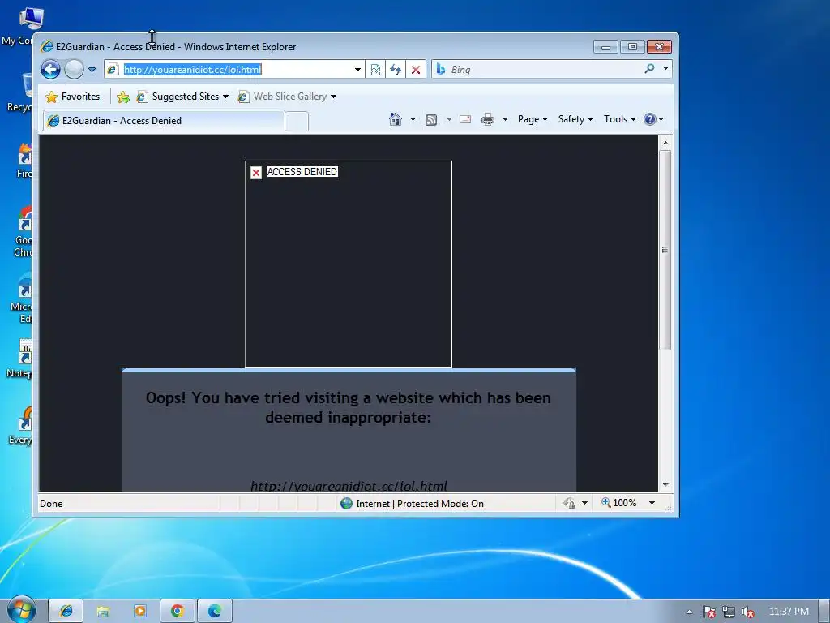Click the 11:37 PM clock

pyautogui.click(x=789, y=612)
